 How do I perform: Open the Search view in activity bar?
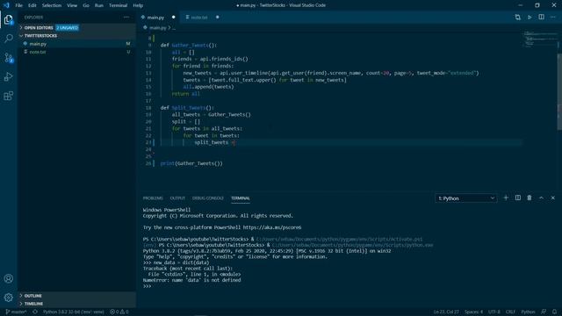pyautogui.click(x=9, y=39)
